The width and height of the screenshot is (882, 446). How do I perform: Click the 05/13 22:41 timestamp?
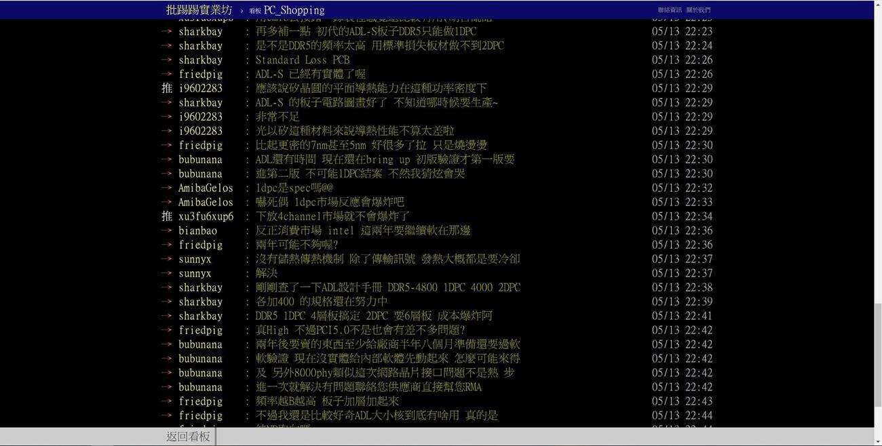click(x=682, y=316)
